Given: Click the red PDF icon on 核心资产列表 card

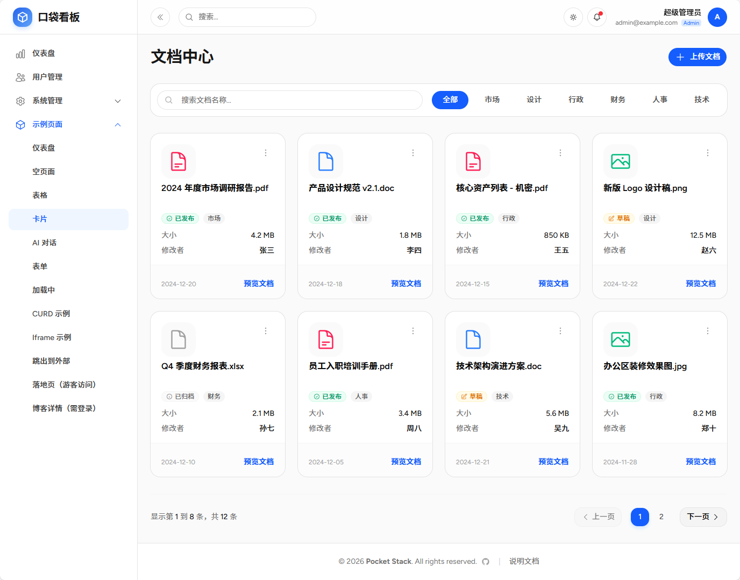Looking at the screenshot, I should pos(473,161).
